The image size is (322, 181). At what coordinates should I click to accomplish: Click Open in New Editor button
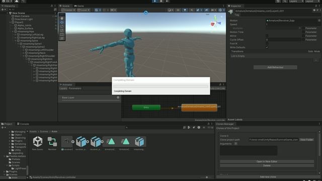pos(267,161)
